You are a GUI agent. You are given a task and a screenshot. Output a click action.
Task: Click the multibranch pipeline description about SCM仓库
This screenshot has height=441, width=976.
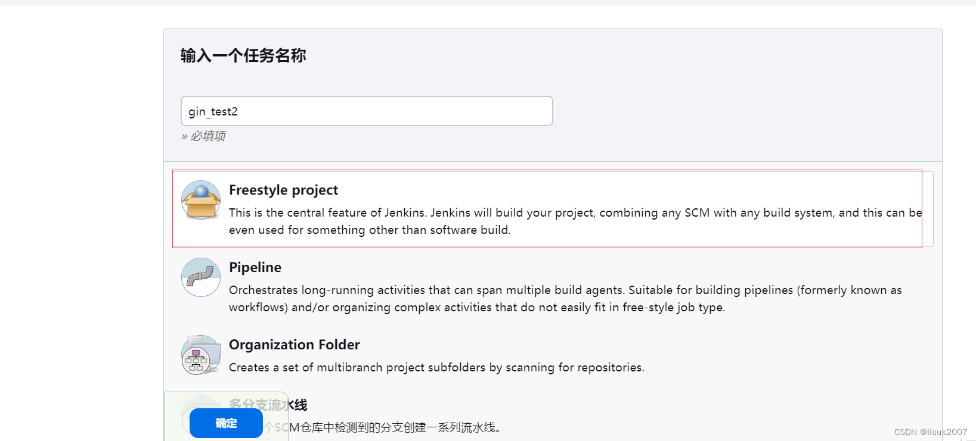(383, 427)
